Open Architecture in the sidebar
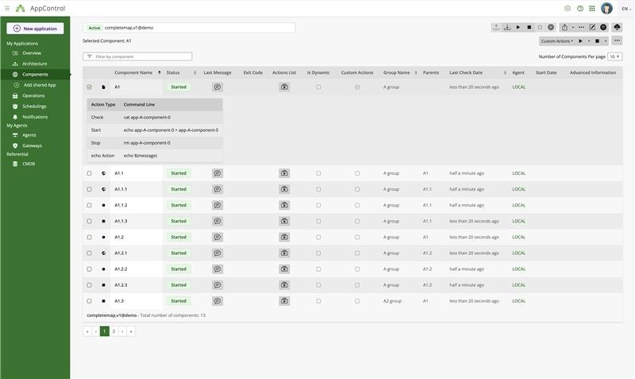Screen dimensions: 635x379 (x=35, y=64)
